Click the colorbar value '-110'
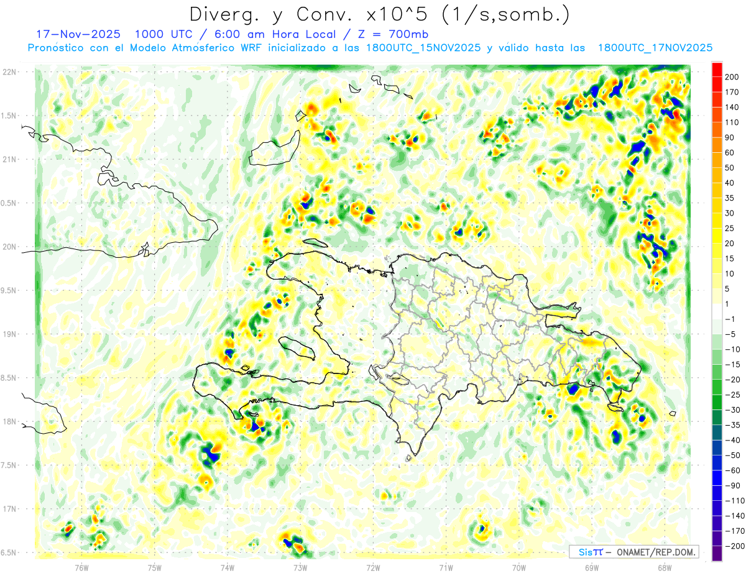The width and height of the screenshot is (746, 576). [735, 501]
